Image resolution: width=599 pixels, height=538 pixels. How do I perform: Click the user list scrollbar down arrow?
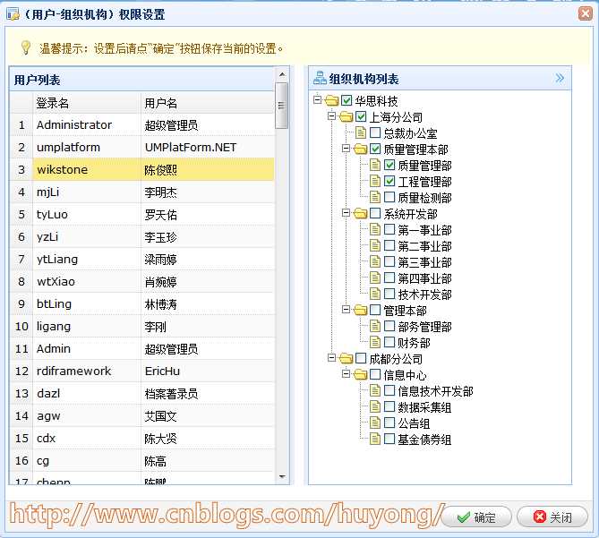[282, 476]
